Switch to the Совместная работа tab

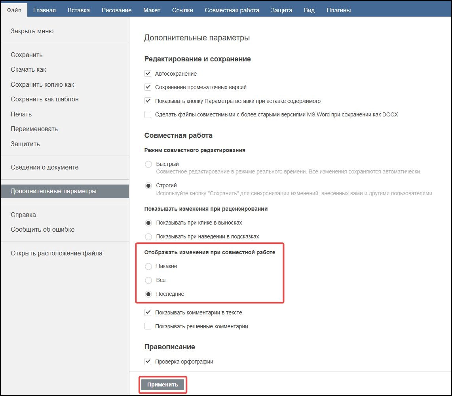click(232, 10)
